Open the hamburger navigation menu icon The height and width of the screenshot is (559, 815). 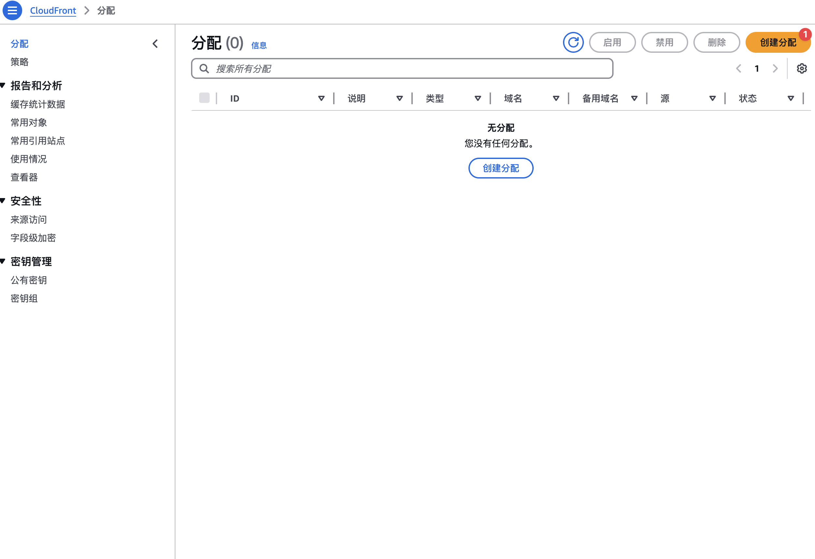12,10
